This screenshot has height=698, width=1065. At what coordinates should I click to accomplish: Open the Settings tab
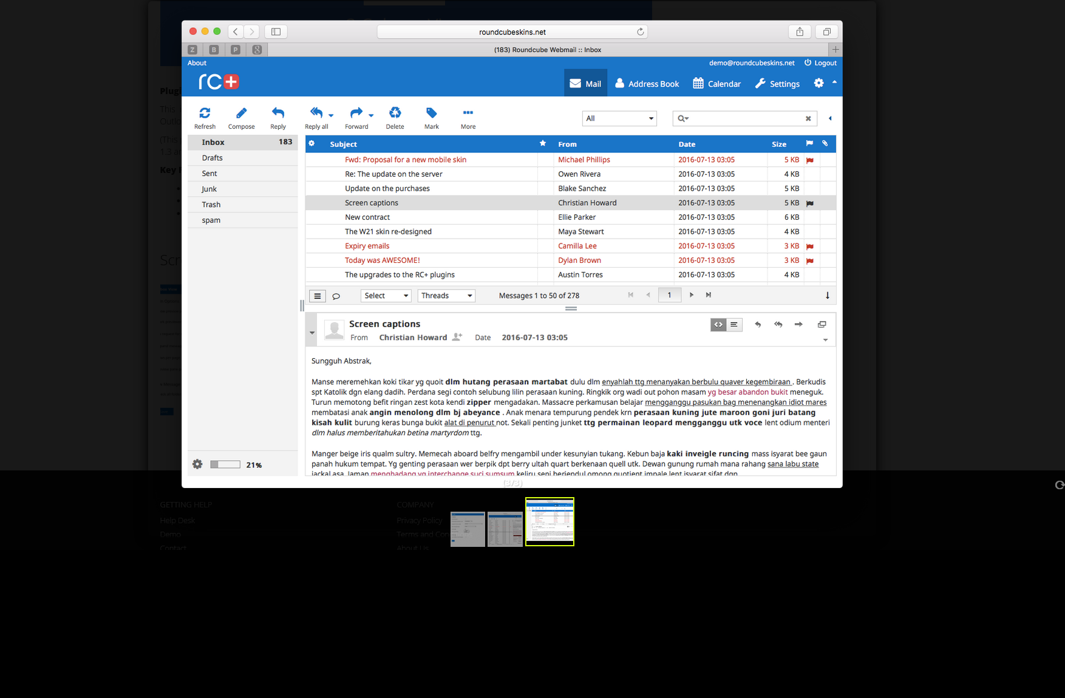click(777, 84)
